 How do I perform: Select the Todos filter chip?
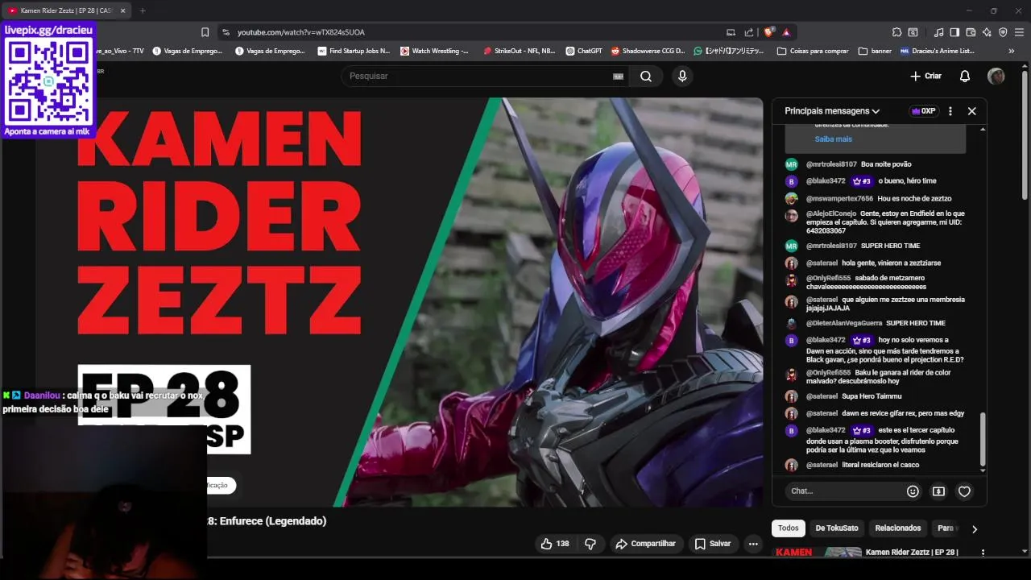[789, 528]
